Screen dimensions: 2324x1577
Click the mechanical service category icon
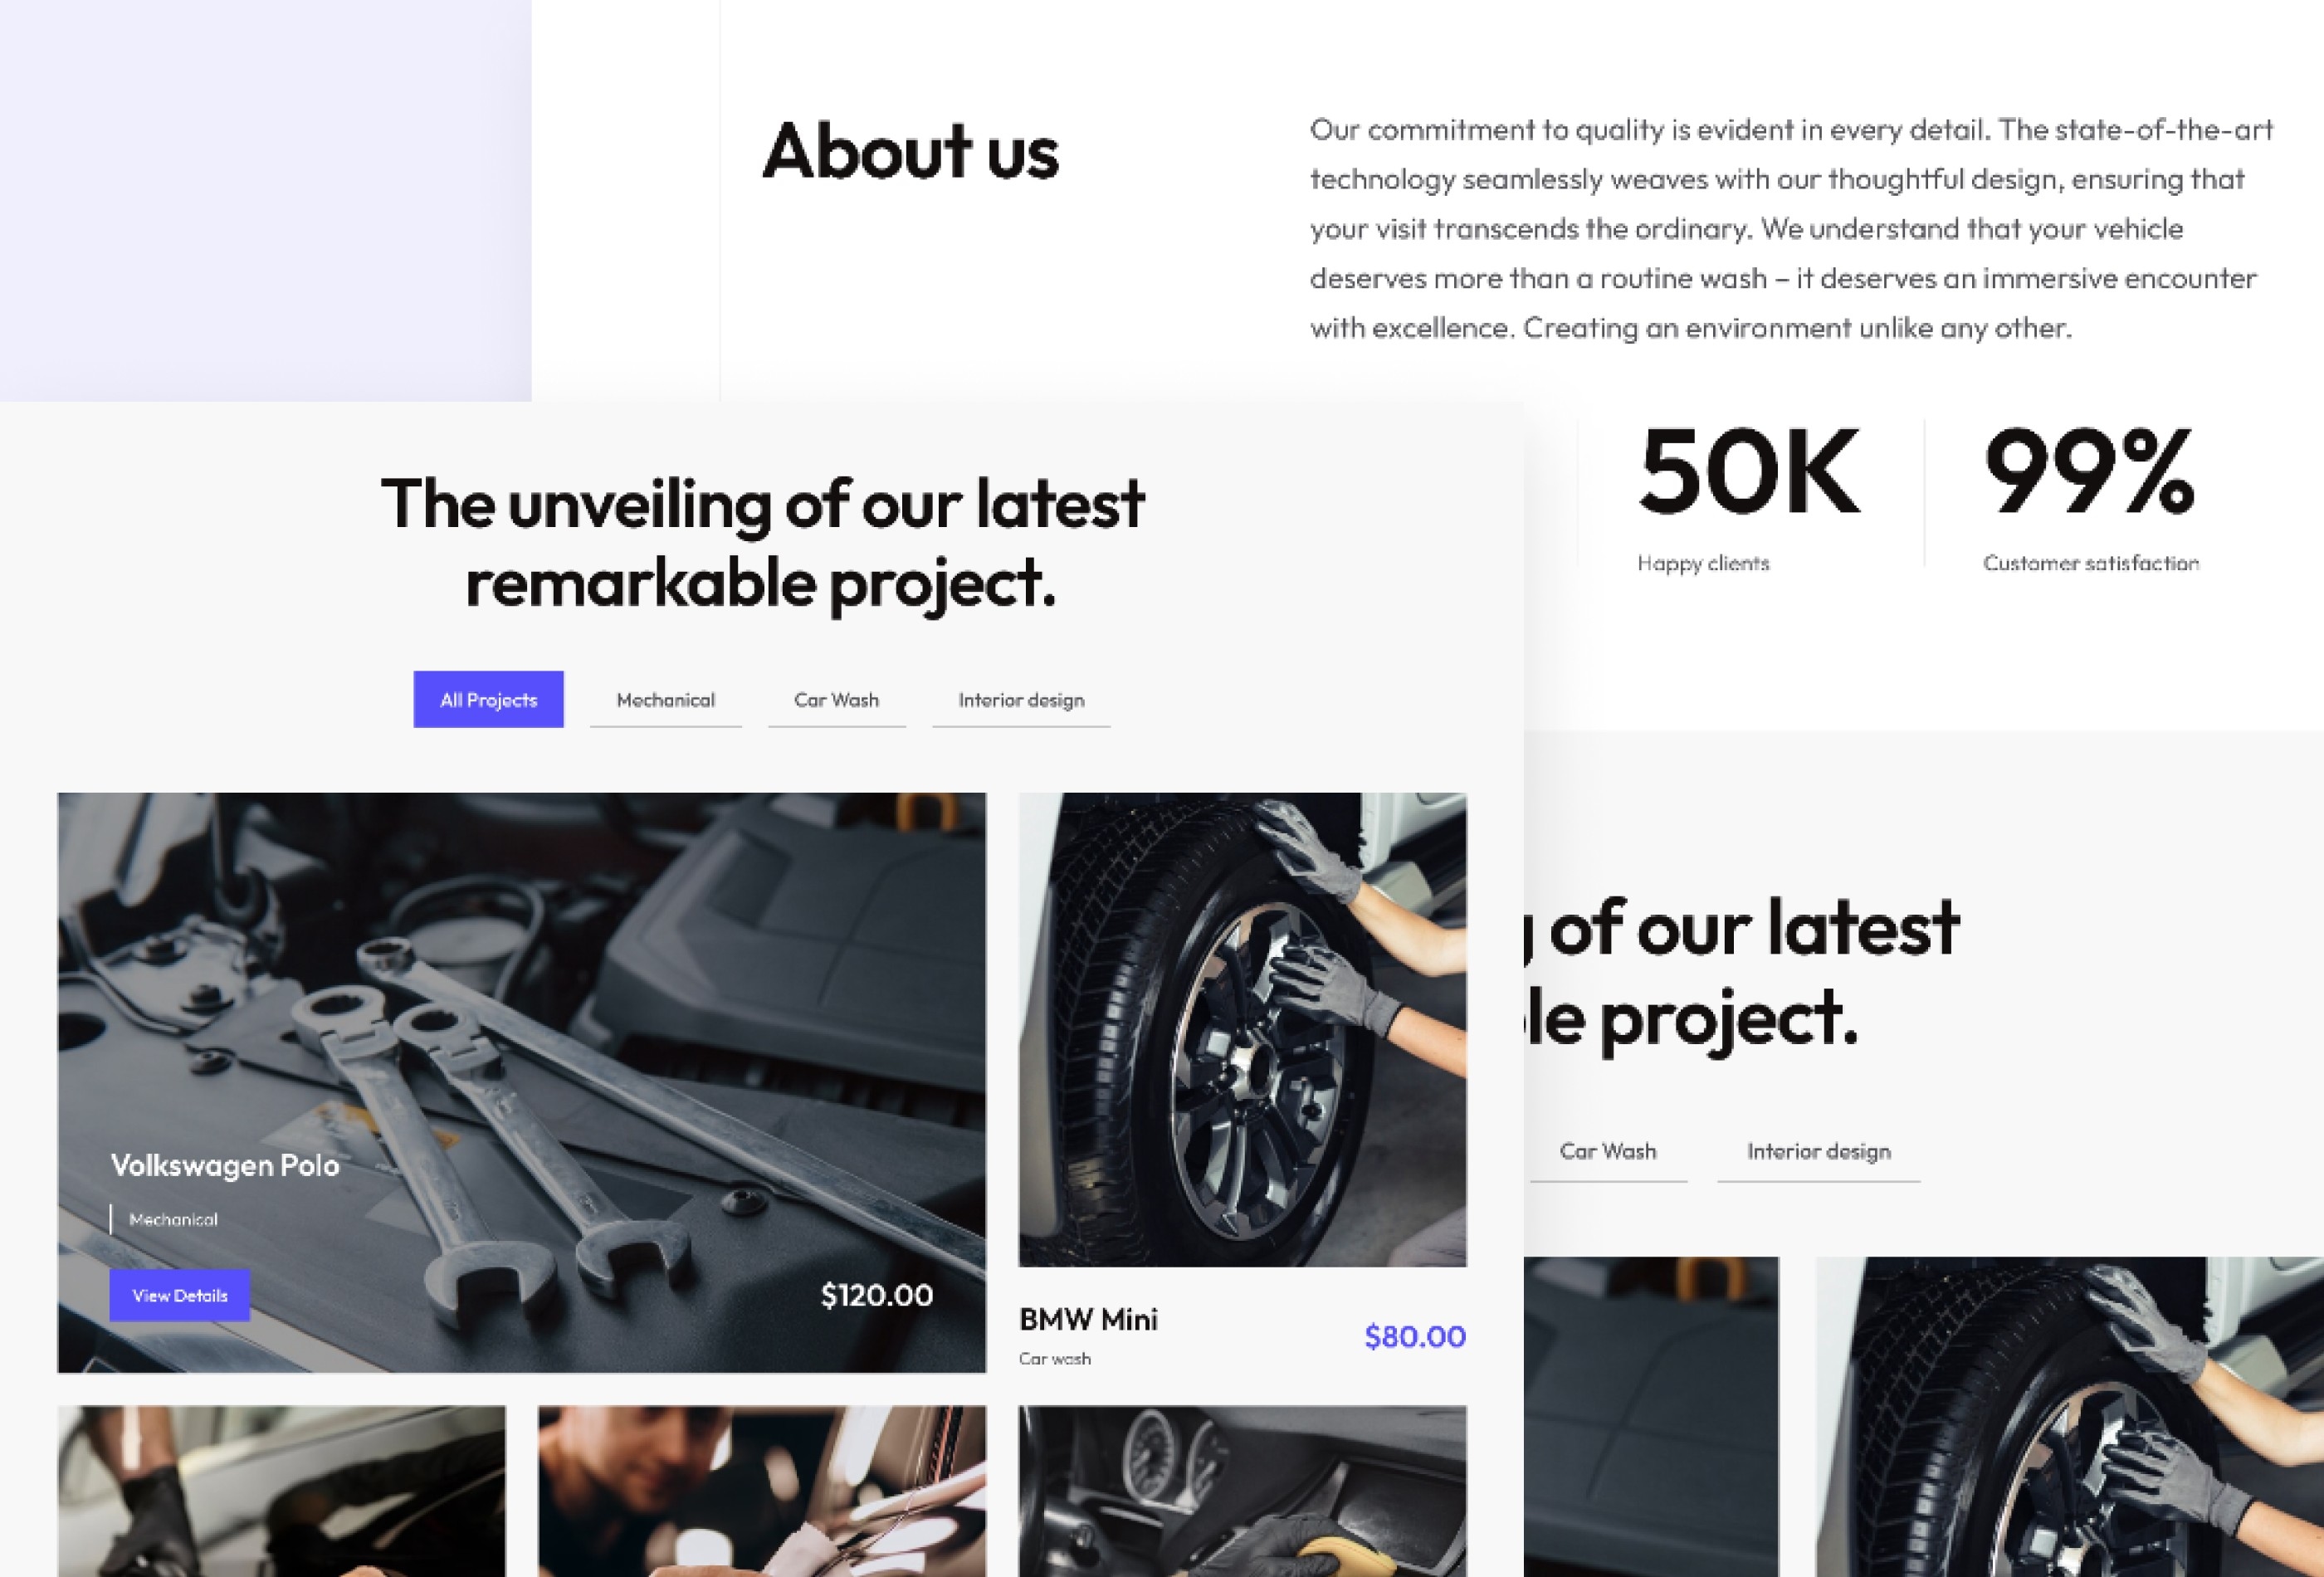(x=665, y=699)
